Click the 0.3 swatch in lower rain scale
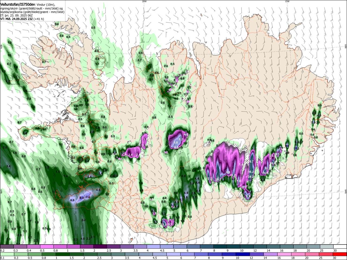This screenshot has height=260, width=347. tap(21, 254)
